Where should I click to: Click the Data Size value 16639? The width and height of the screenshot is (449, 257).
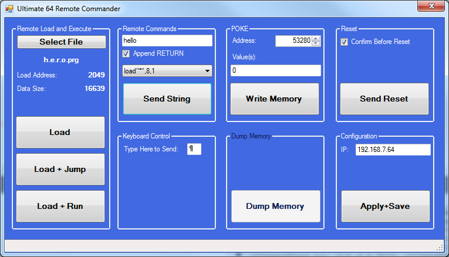tap(94, 89)
